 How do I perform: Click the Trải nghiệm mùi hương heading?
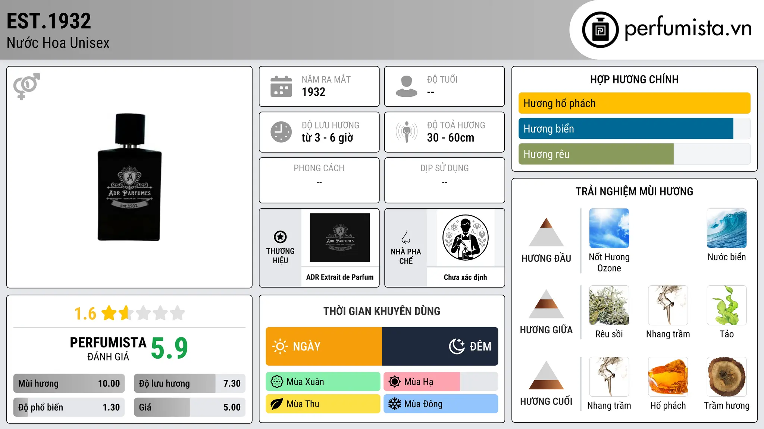634,191
